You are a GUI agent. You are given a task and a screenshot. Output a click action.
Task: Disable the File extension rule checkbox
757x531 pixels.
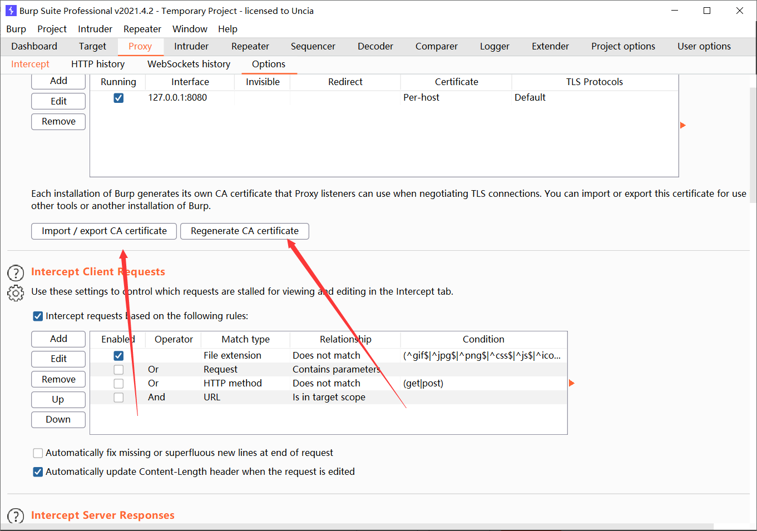[x=118, y=355]
